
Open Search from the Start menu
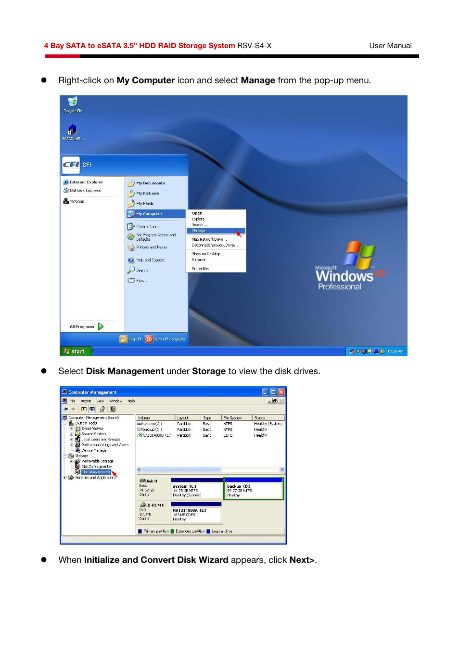(138, 270)
